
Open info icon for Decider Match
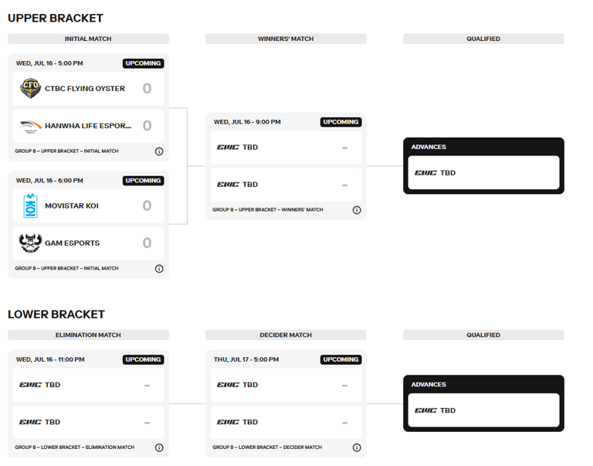(357, 447)
